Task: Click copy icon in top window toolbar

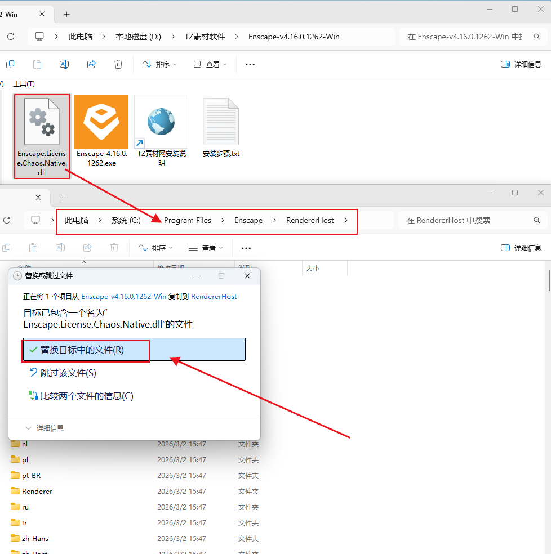Action: tap(10, 64)
